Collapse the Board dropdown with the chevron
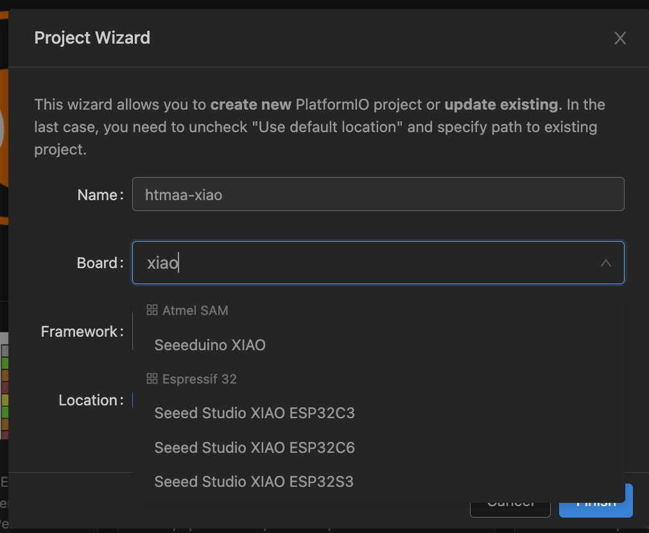 [x=605, y=263]
